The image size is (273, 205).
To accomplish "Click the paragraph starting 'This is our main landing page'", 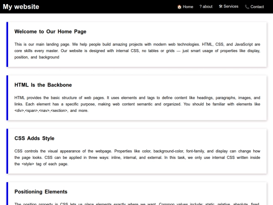I will 137,51.
